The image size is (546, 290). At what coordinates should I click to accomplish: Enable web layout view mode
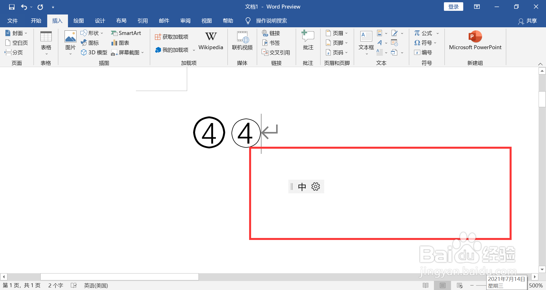460,285
